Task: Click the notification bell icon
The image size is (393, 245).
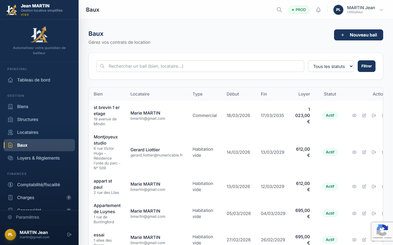Action: [318, 10]
